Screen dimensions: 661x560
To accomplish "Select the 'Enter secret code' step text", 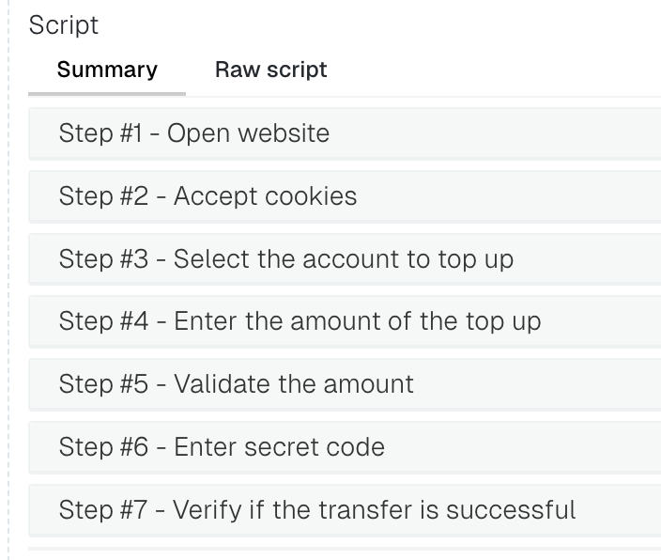I will [x=279, y=447].
